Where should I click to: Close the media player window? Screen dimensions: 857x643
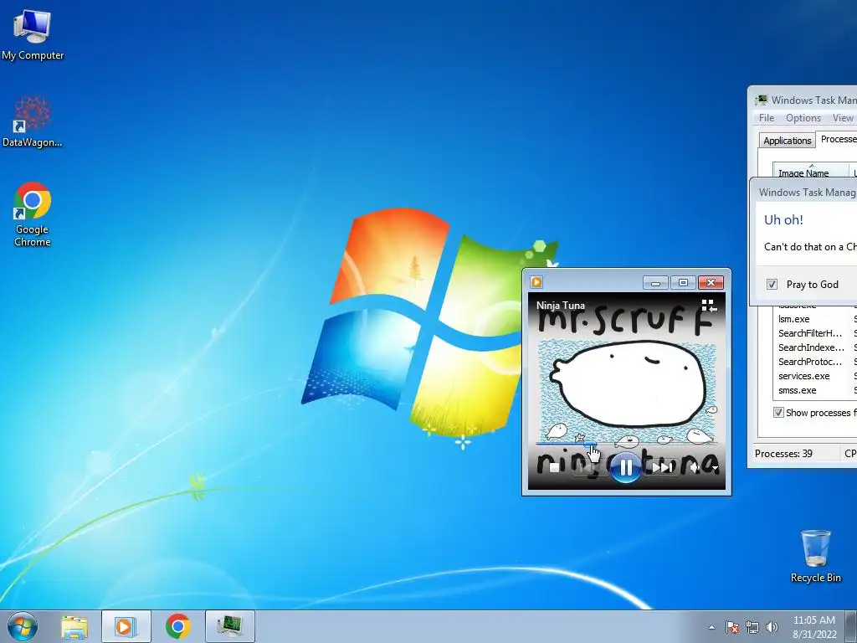(x=711, y=283)
